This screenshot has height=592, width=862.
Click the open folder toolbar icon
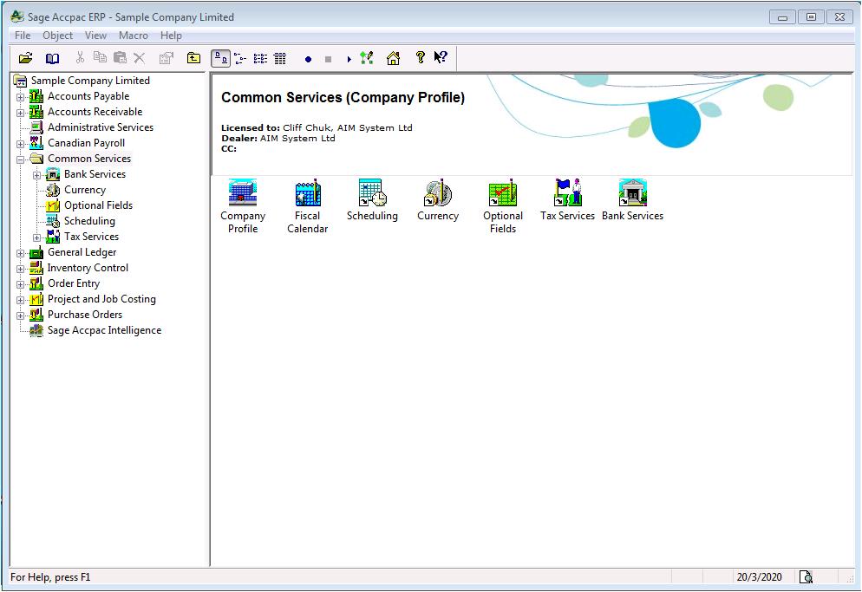click(x=25, y=58)
